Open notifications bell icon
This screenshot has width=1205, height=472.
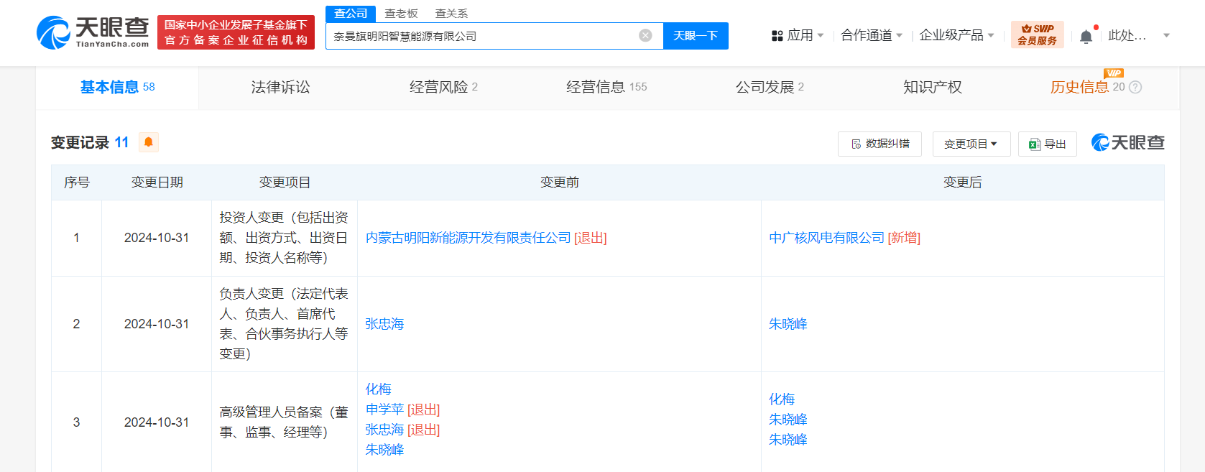click(x=1086, y=37)
